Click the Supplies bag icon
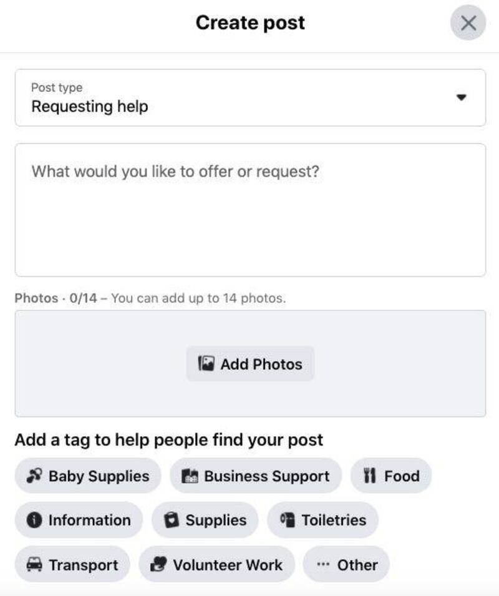499x596 pixels. coord(171,520)
